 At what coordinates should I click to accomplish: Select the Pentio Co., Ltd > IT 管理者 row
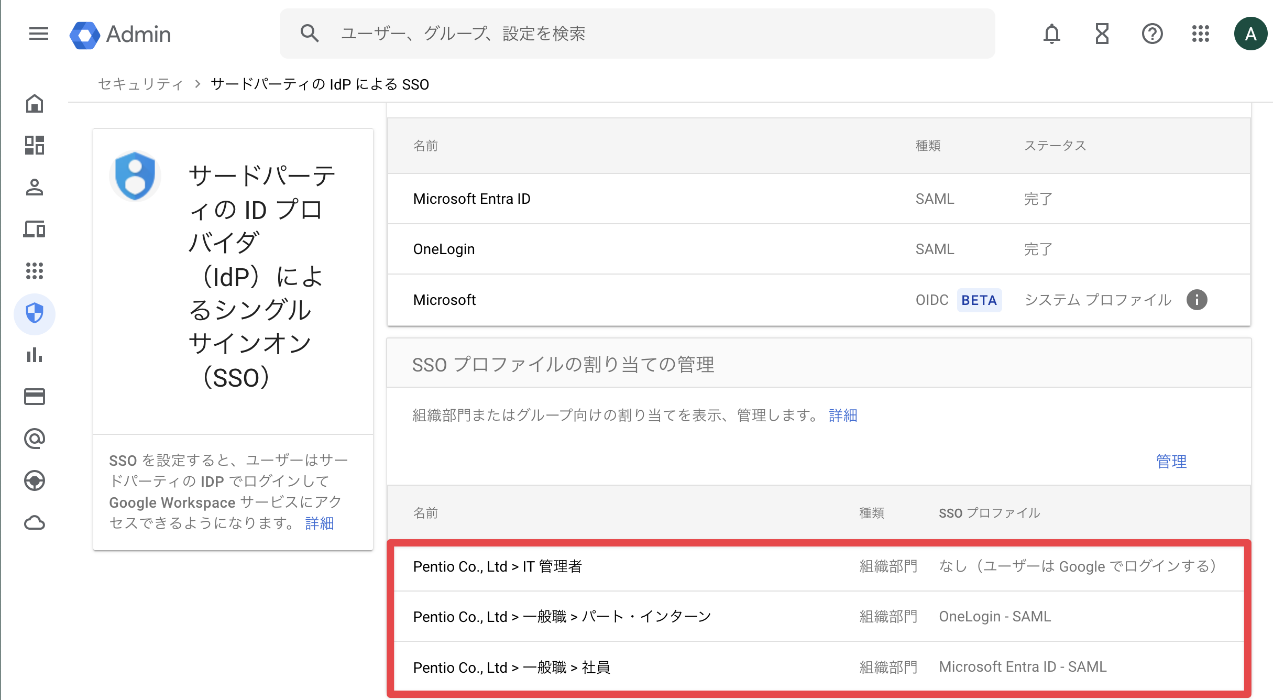[819, 566]
